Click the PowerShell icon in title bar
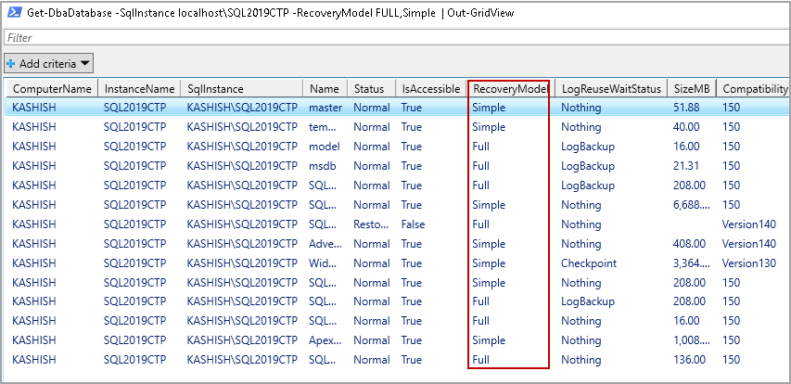The height and width of the screenshot is (384, 791). 14,14
